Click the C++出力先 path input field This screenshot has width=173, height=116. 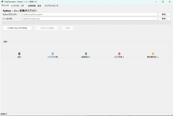(89, 18)
